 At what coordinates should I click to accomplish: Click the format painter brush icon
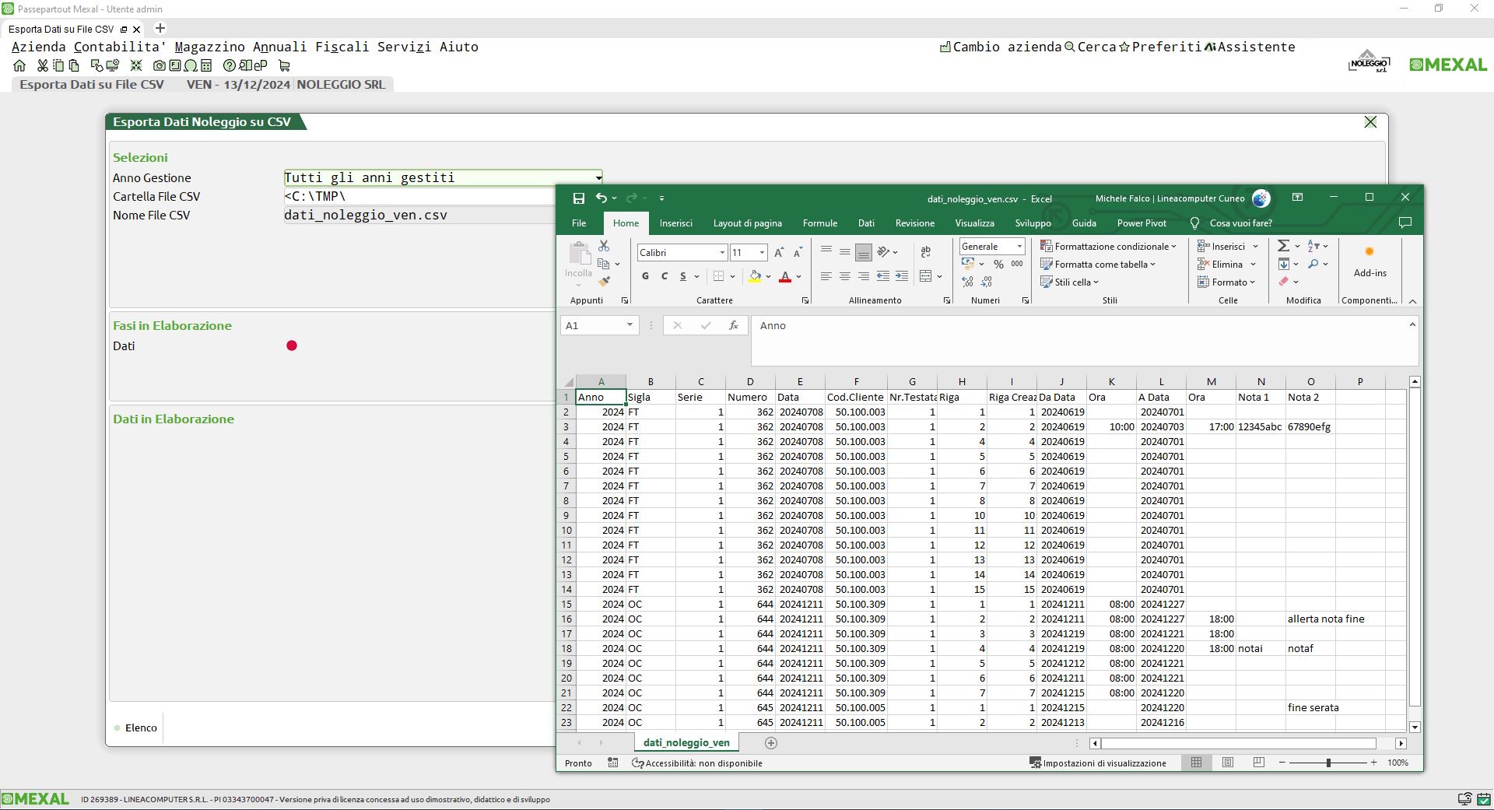click(x=604, y=282)
